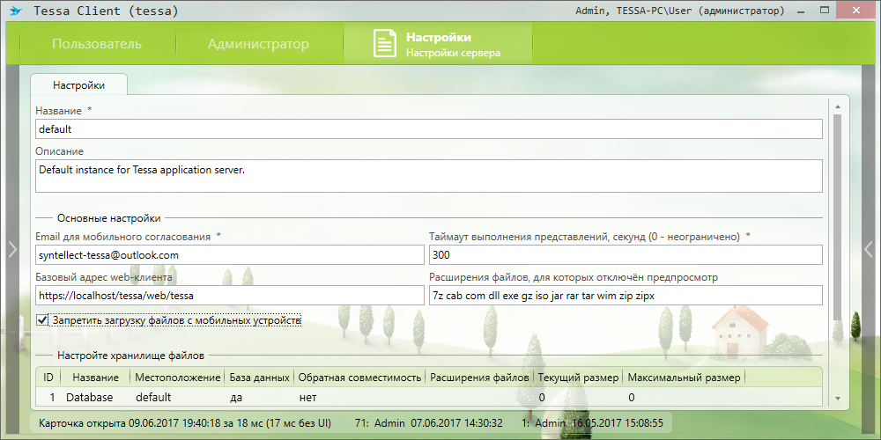Viewport: 881px width, 440px height.
Task: Click the Tessa bird logo icon
Action: pos(16,11)
